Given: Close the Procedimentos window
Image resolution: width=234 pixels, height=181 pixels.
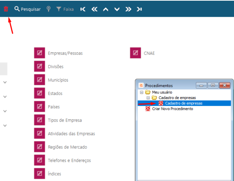Looking at the screenshot, I should 225,85.
